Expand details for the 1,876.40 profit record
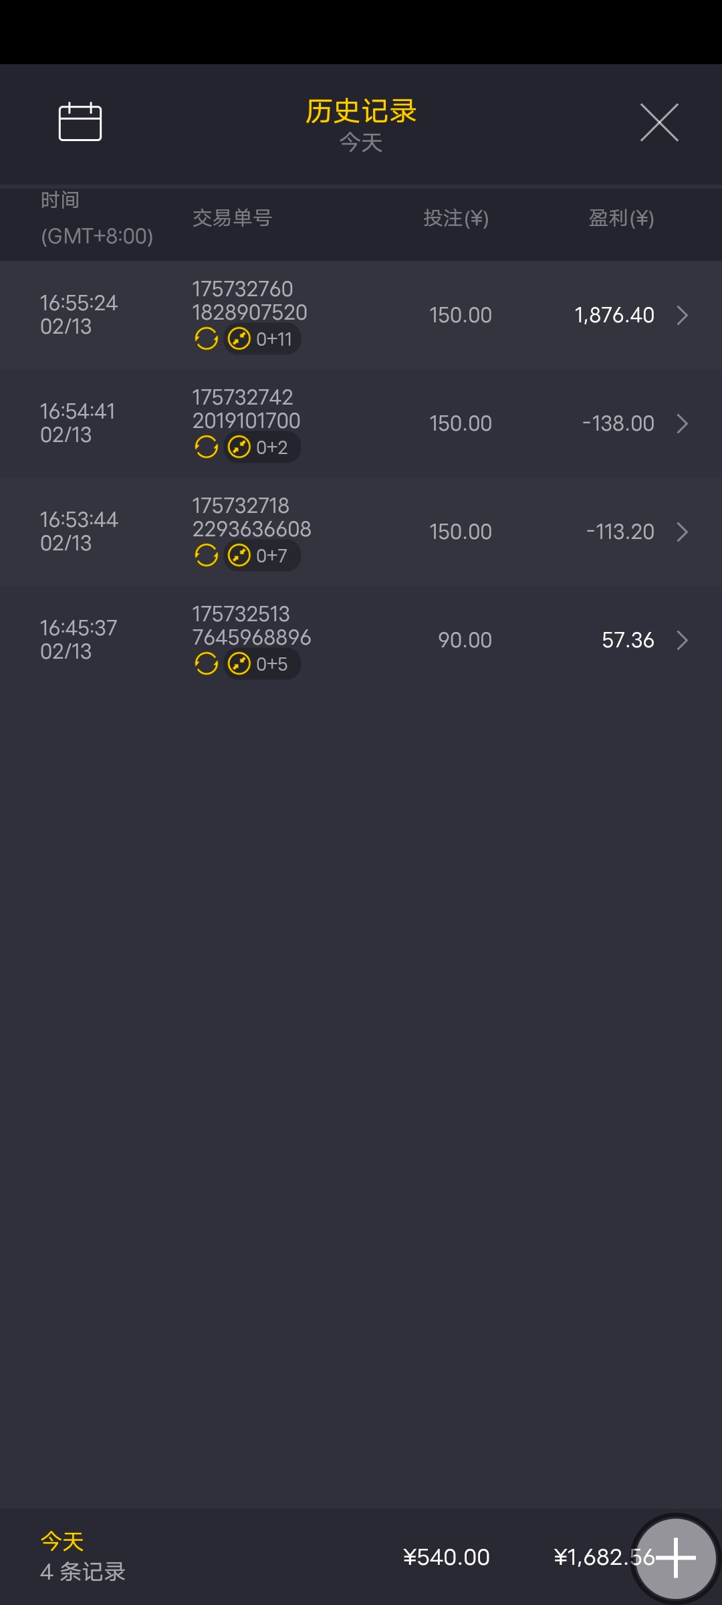Image resolution: width=722 pixels, height=1605 pixels. pyautogui.click(x=682, y=315)
